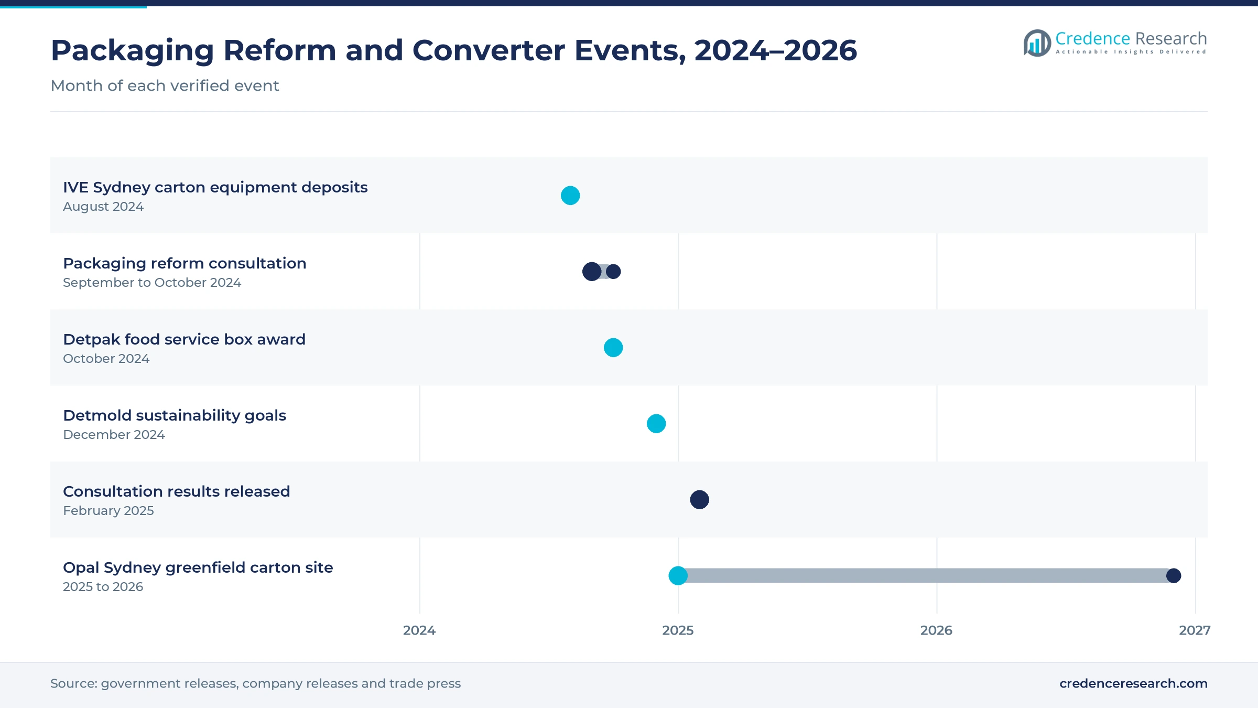The image size is (1258, 708).
Task: Click the 2024 axis label
Action: [x=419, y=630]
